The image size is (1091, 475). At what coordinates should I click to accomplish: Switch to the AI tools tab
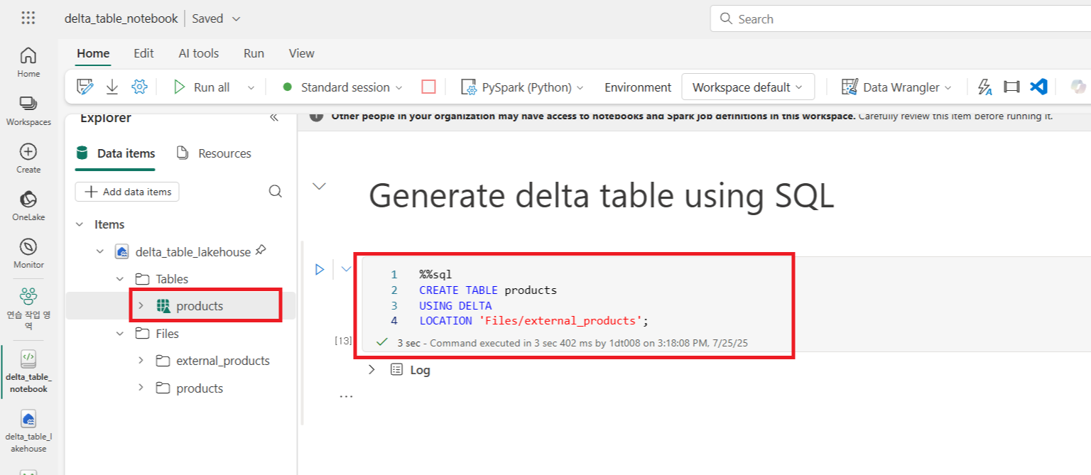point(199,53)
